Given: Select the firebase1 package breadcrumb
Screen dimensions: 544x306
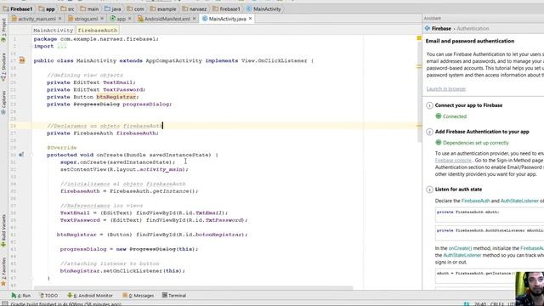Looking at the screenshot, I should [x=226, y=8].
